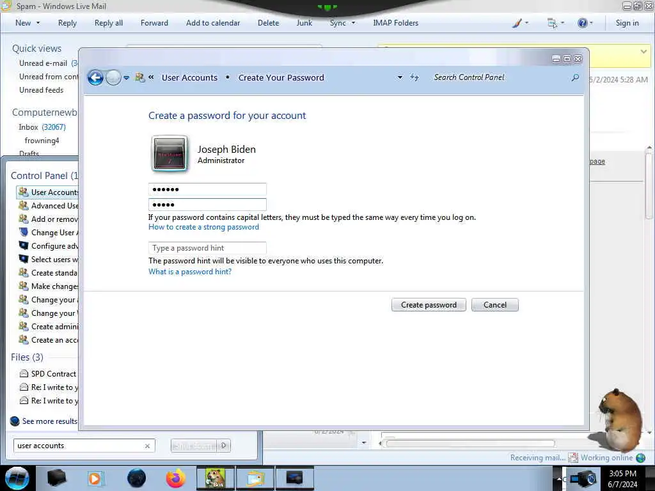
Task: Open How to create a strong password
Action: coord(203,227)
